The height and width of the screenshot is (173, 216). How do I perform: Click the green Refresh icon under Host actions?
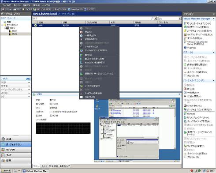click(185, 64)
